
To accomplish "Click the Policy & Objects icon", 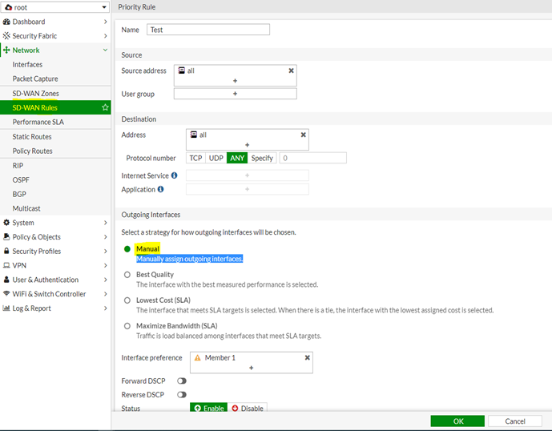I will pos(6,237).
